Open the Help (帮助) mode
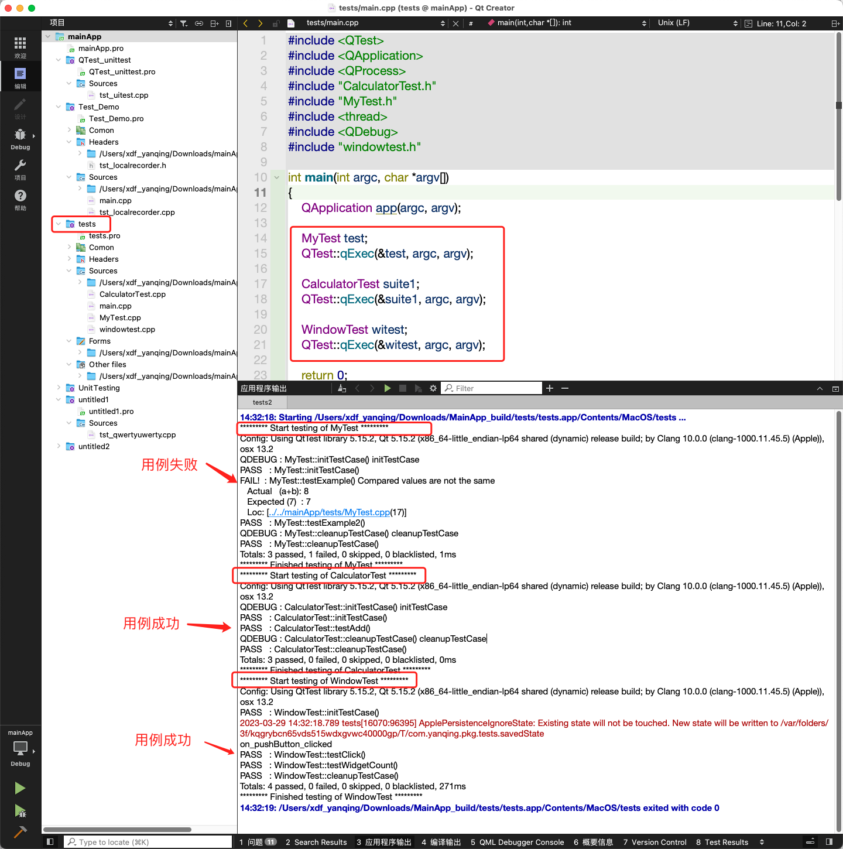This screenshot has width=843, height=849. point(20,200)
